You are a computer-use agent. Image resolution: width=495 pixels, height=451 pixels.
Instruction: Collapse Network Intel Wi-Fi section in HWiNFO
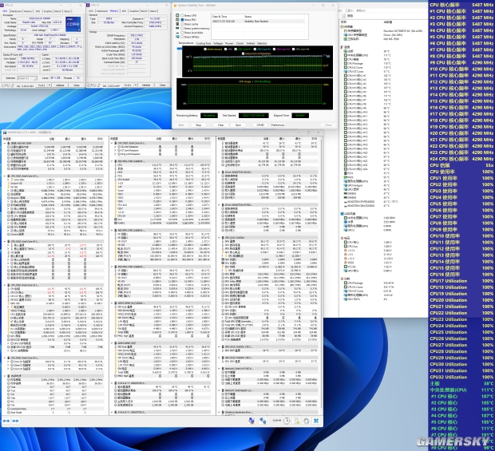coord(219,368)
